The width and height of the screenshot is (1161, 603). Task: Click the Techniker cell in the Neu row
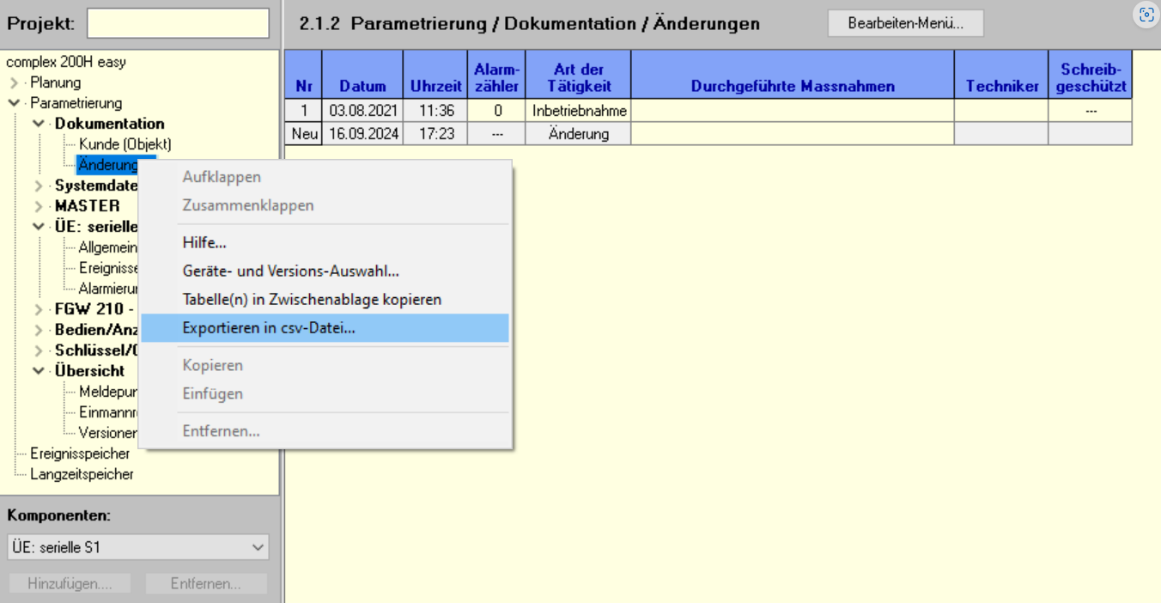(x=1001, y=134)
